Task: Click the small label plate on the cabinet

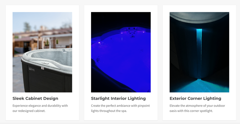Action: 32,69
